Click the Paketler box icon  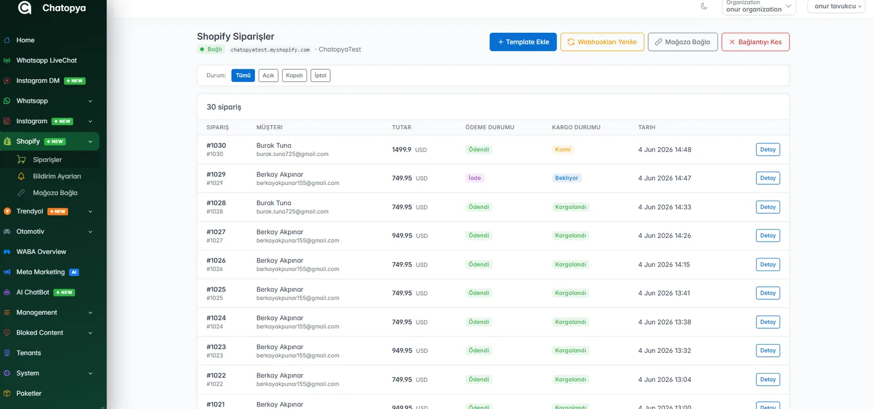click(x=7, y=393)
